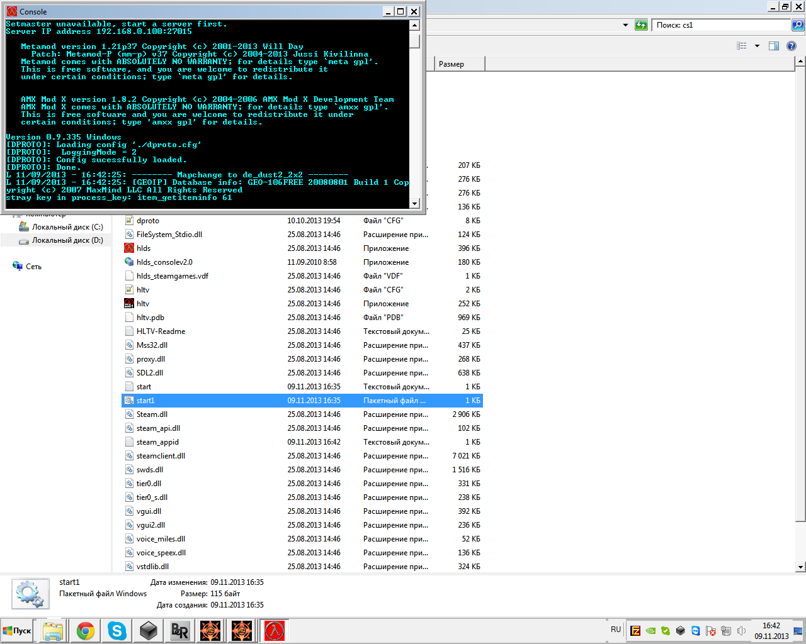
Task: Open Skype from the taskbar
Action: [x=117, y=631]
